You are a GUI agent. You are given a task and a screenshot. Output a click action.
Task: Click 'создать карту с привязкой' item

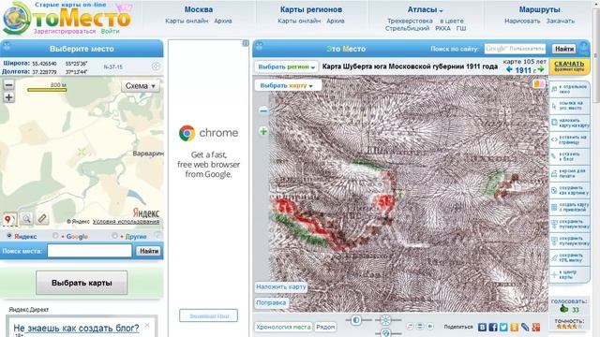pyautogui.click(x=569, y=207)
